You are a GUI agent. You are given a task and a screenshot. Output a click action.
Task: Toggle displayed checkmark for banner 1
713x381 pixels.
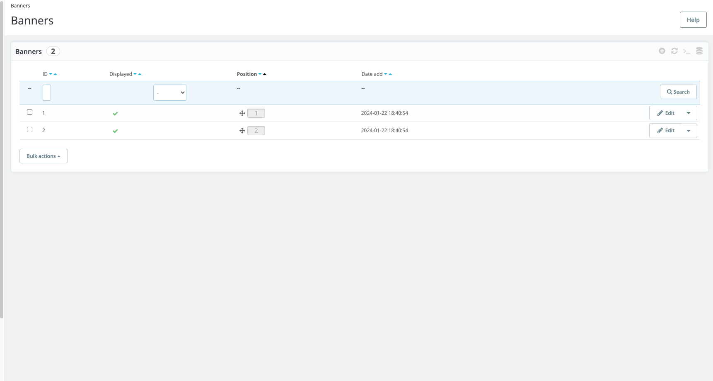(x=115, y=113)
